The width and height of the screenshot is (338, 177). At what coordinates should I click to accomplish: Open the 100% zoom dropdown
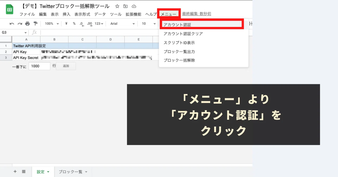coord(52,24)
